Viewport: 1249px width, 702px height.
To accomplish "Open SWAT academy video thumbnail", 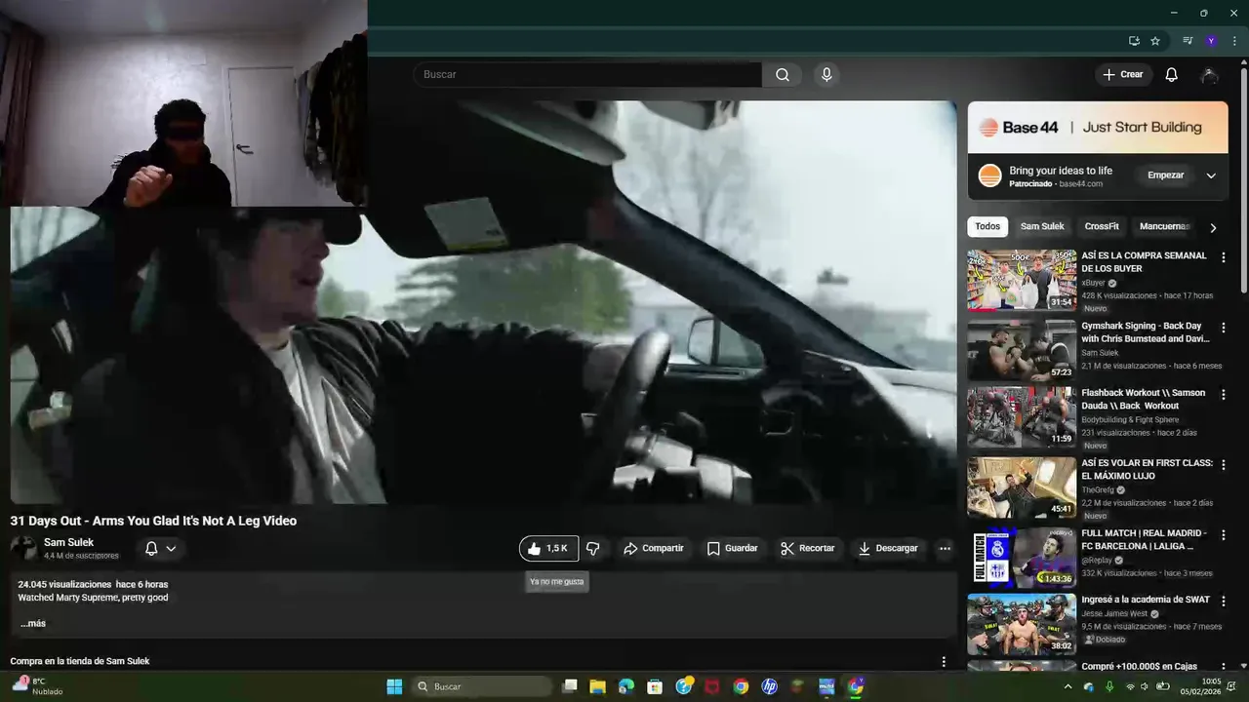I will (1022, 624).
